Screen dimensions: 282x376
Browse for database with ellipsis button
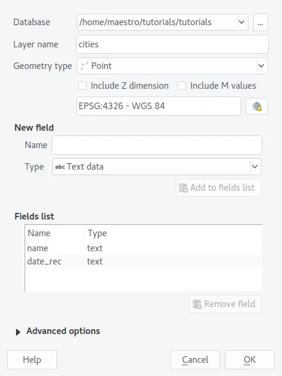[260, 22]
